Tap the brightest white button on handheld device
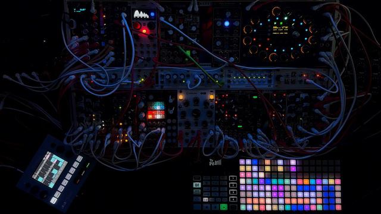Image resolution: width=381 pixels, height=214 pixels. tap(54, 200)
